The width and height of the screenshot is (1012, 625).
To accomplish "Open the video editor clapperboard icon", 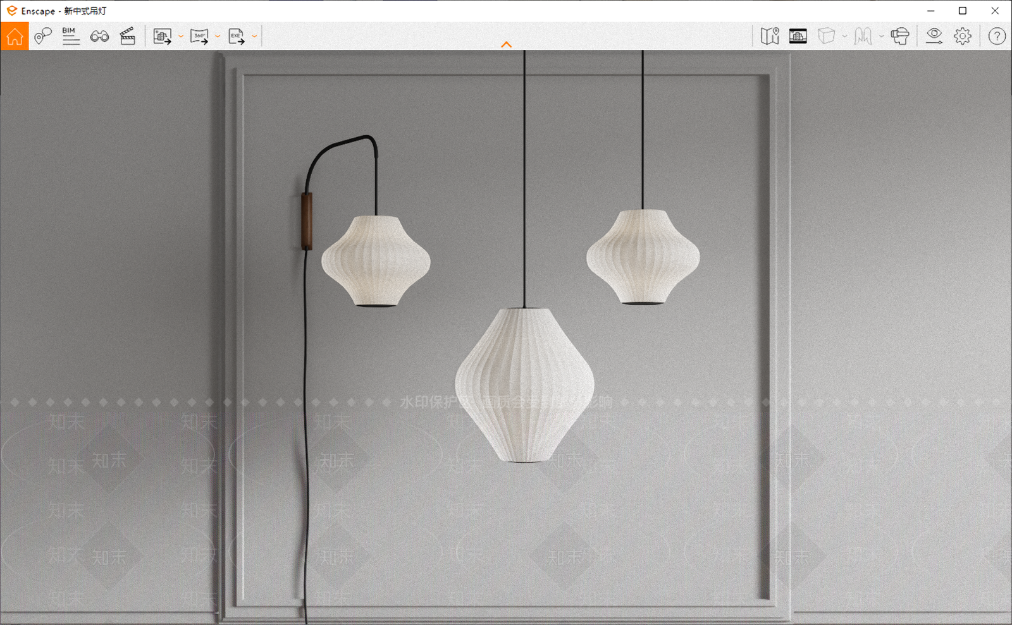I will (128, 36).
